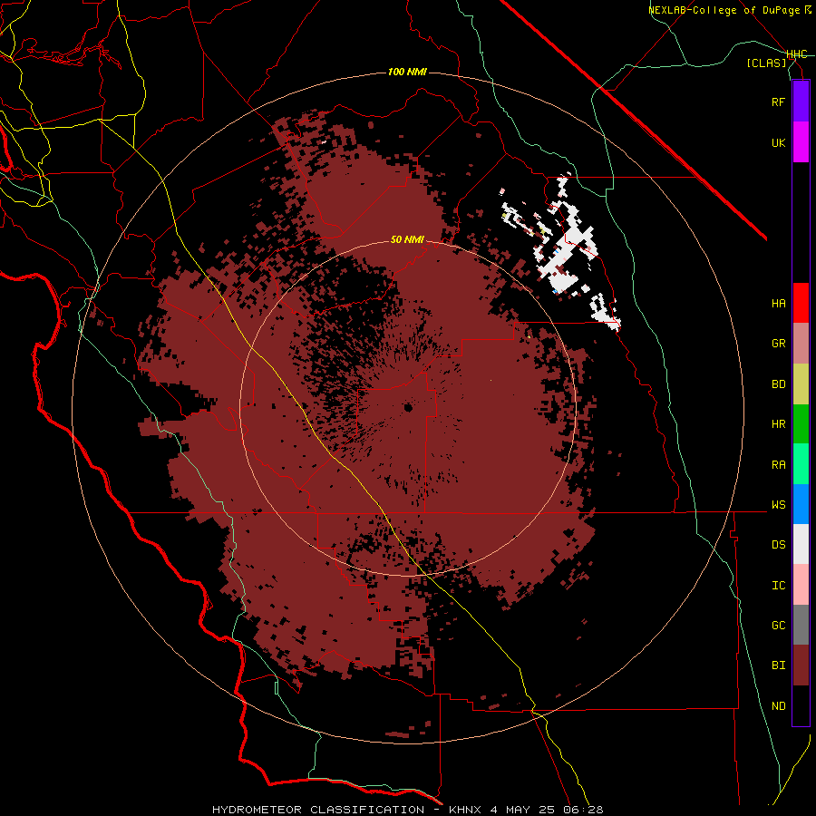Click the IC pink legend swatch
This screenshot has height=816, width=816.
pyautogui.click(x=801, y=585)
